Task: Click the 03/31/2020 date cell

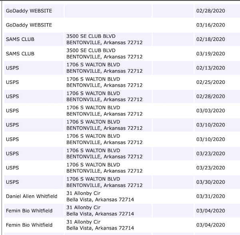Action: point(211,197)
